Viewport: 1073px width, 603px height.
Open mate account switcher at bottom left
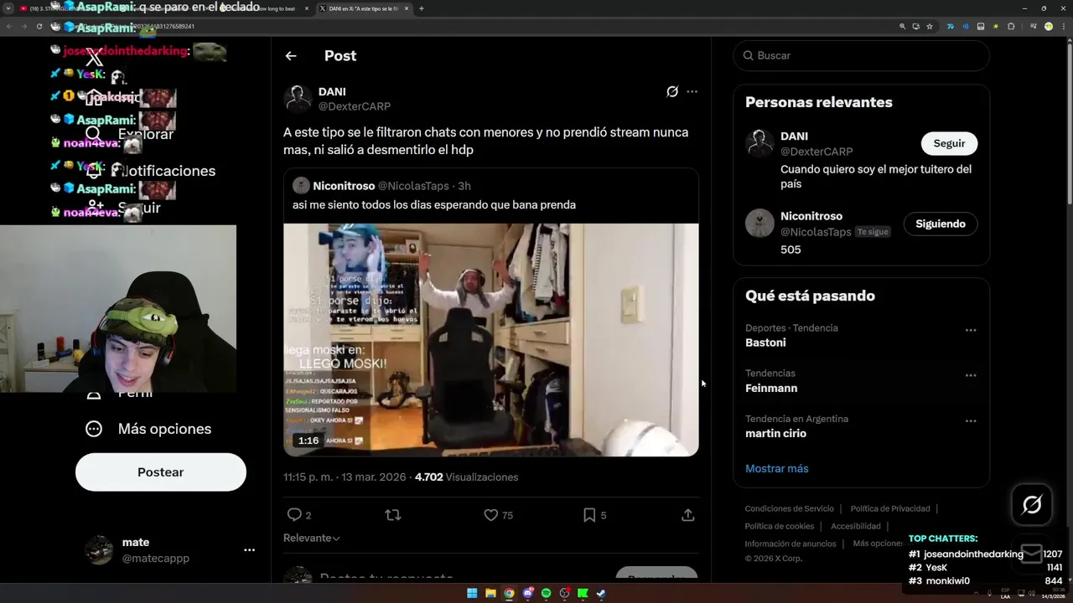point(171,550)
